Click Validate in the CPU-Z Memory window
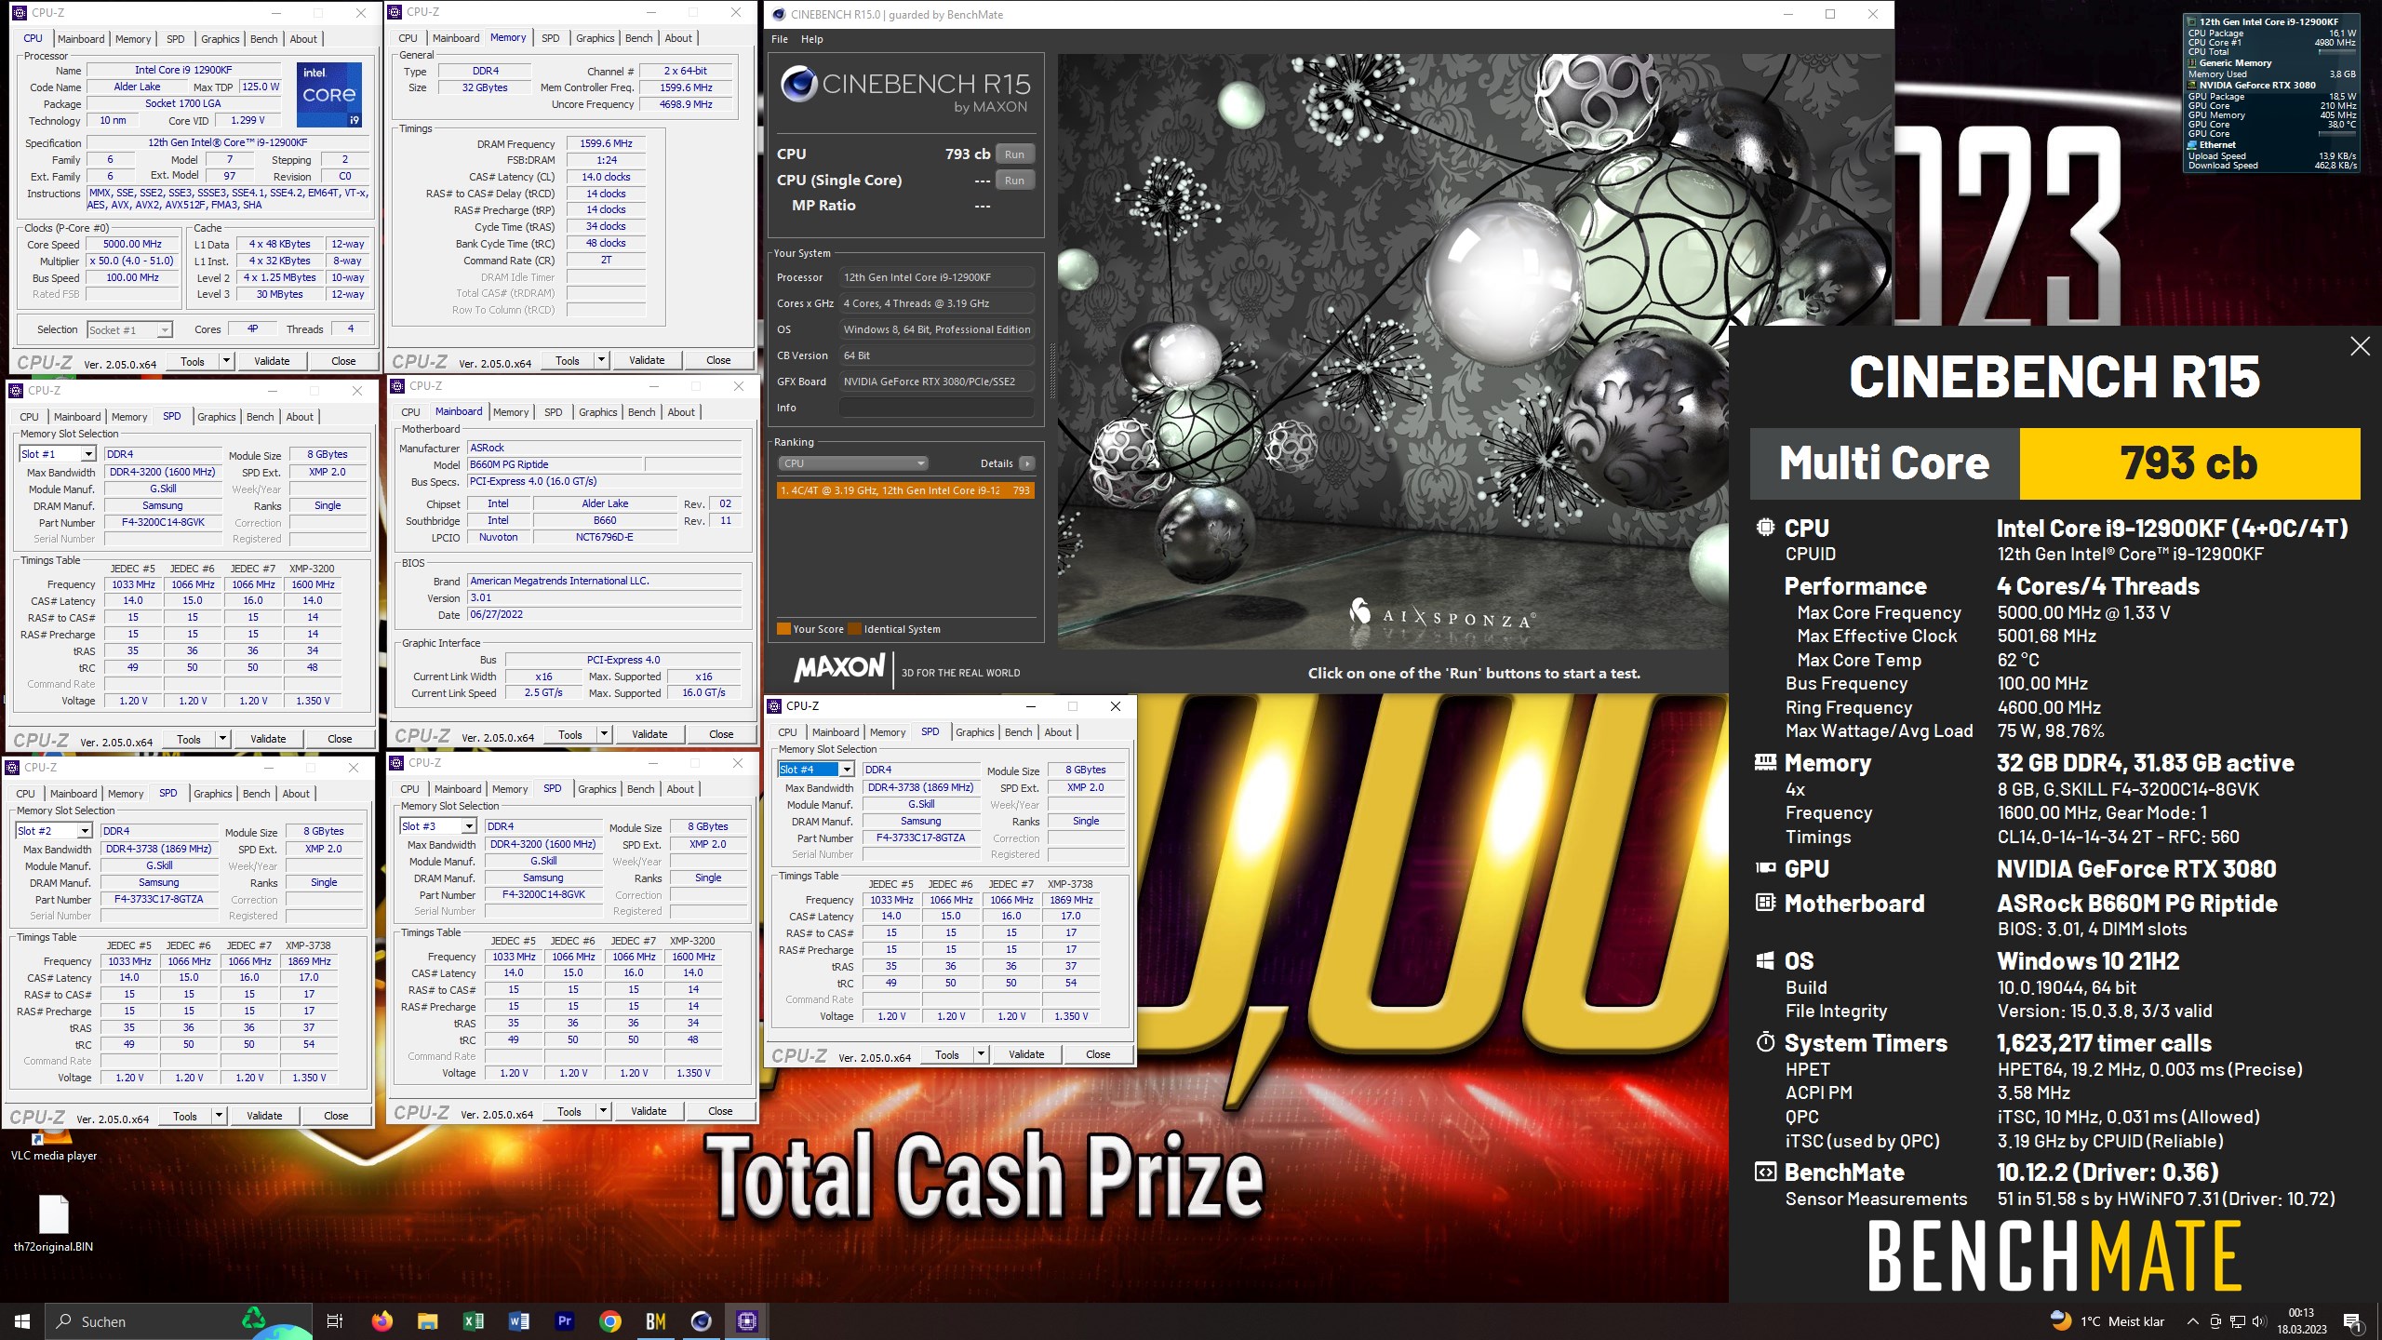Screen dimensions: 2382x1340 pyautogui.click(x=647, y=360)
